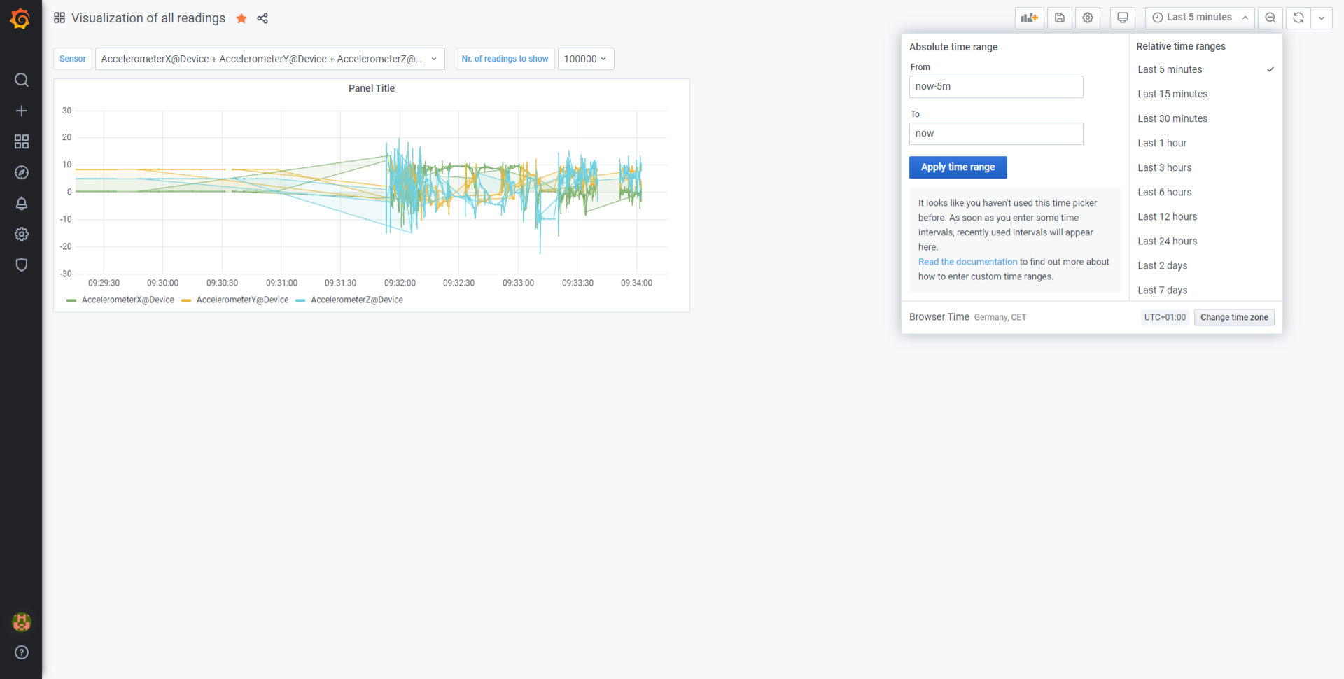
Task: Click the refresh dashboard icon
Action: click(1298, 18)
